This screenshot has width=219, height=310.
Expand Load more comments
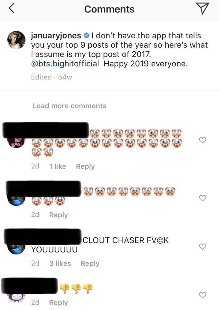coord(69,106)
